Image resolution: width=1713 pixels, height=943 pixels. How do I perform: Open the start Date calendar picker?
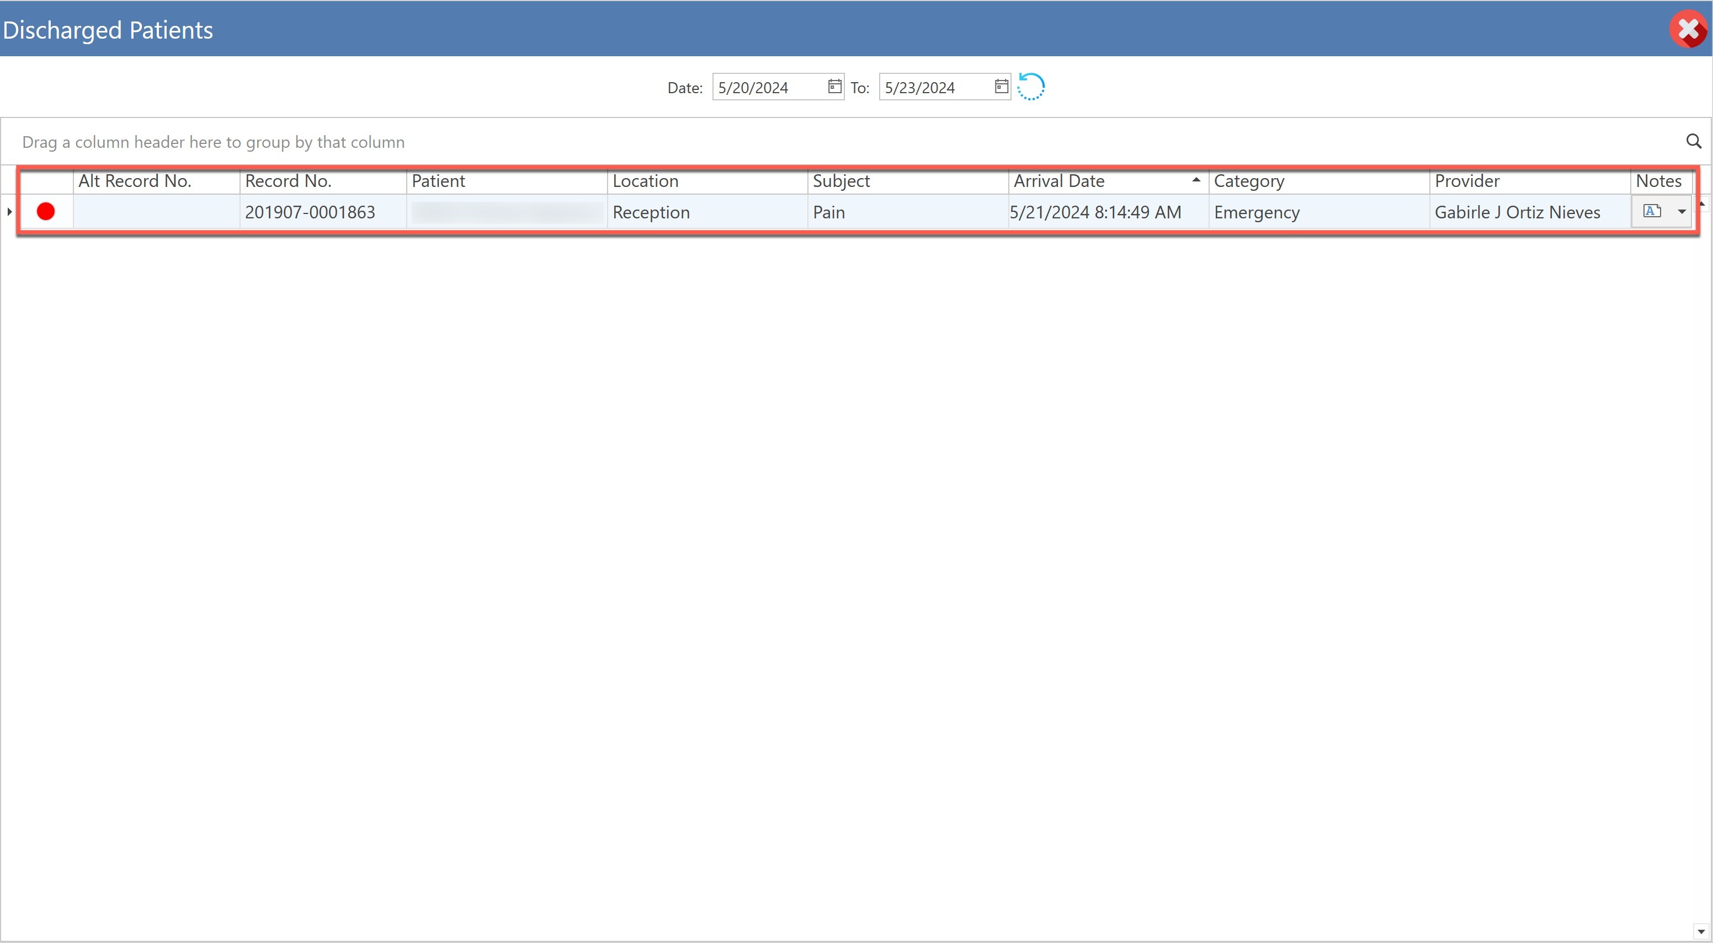834,87
